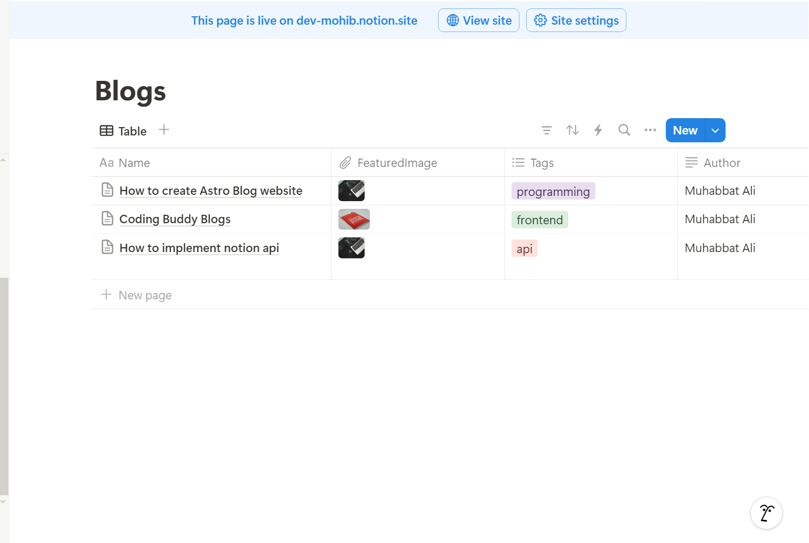Open the filter icon in database toolbar
The image size is (809, 543).
tap(546, 130)
